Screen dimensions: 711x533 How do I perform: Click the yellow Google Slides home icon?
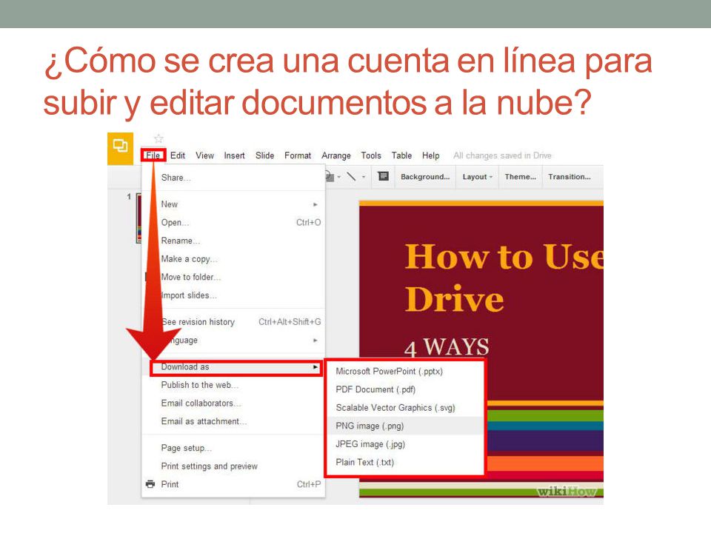tap(120, 148)
